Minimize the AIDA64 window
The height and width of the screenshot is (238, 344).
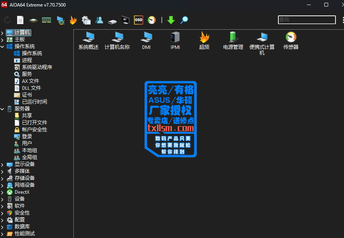(x=309, y=5)
